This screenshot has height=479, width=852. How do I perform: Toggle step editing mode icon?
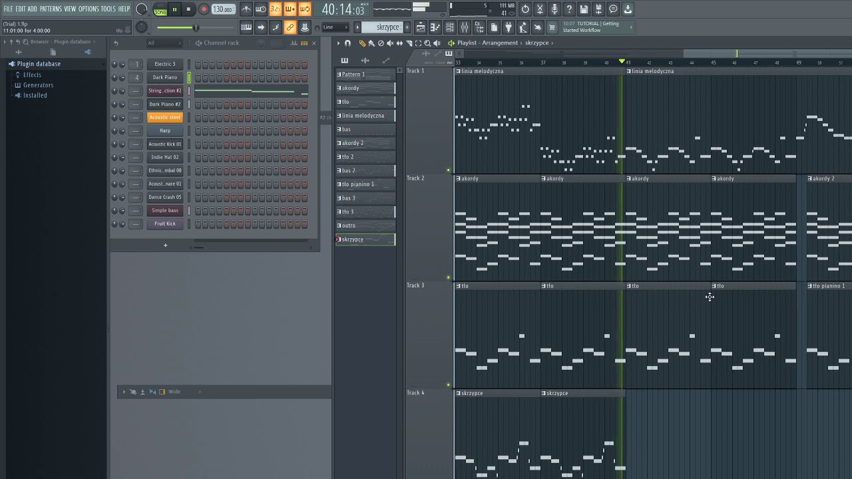[276, 27]
